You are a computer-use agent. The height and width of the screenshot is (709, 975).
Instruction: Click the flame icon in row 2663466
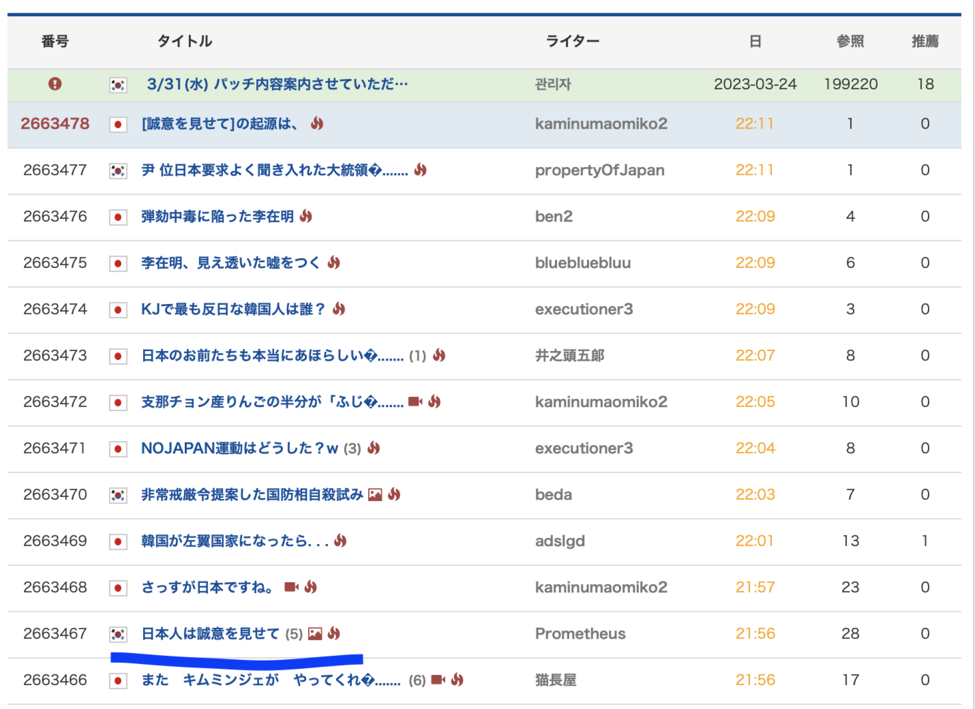[x=457, y=679]
